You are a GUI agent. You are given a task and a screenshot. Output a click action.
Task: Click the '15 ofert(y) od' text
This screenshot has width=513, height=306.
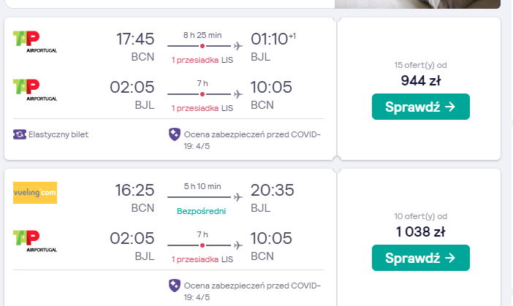tap(420, 65)
